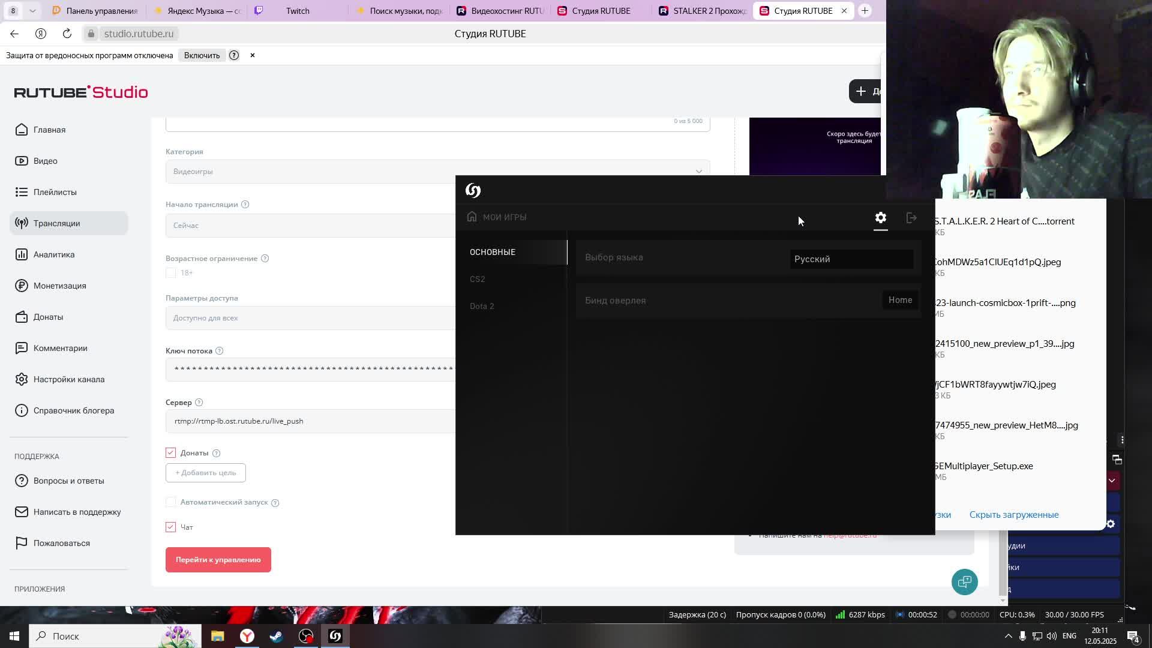Select Трансляции in the sidebar
The image size is (1152, 648).
click(x=68, y=223)
